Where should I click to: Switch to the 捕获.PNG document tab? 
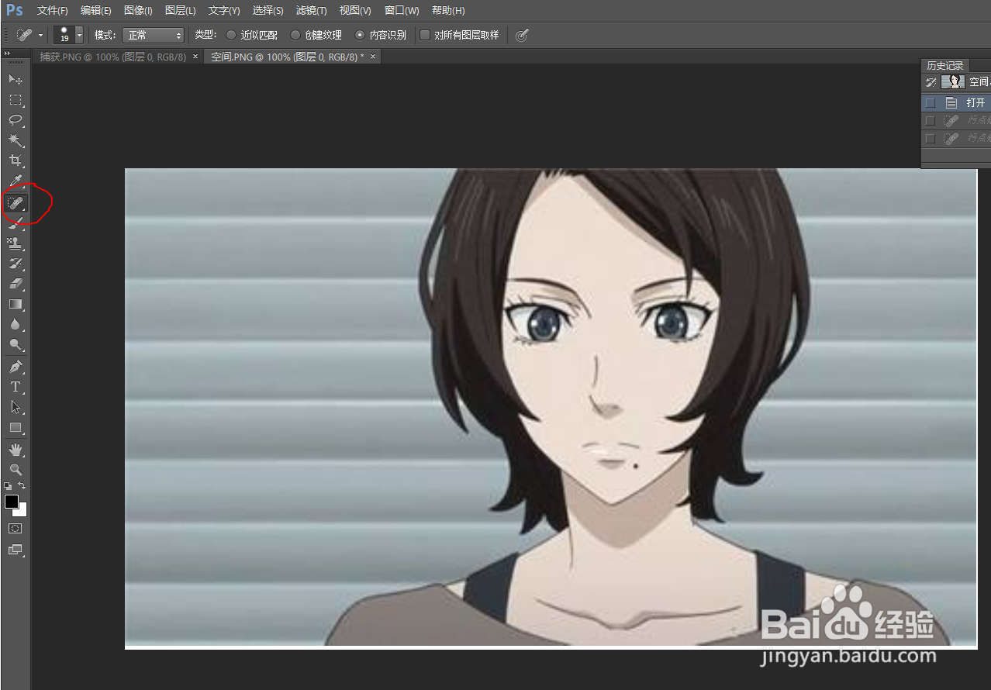(112, 57)
